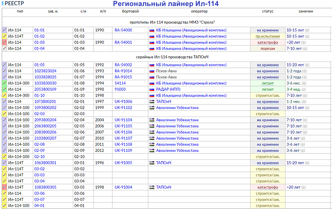Viewport: 332px width, 209px height.
Task: Click the с/н column header
Action: 83,12
